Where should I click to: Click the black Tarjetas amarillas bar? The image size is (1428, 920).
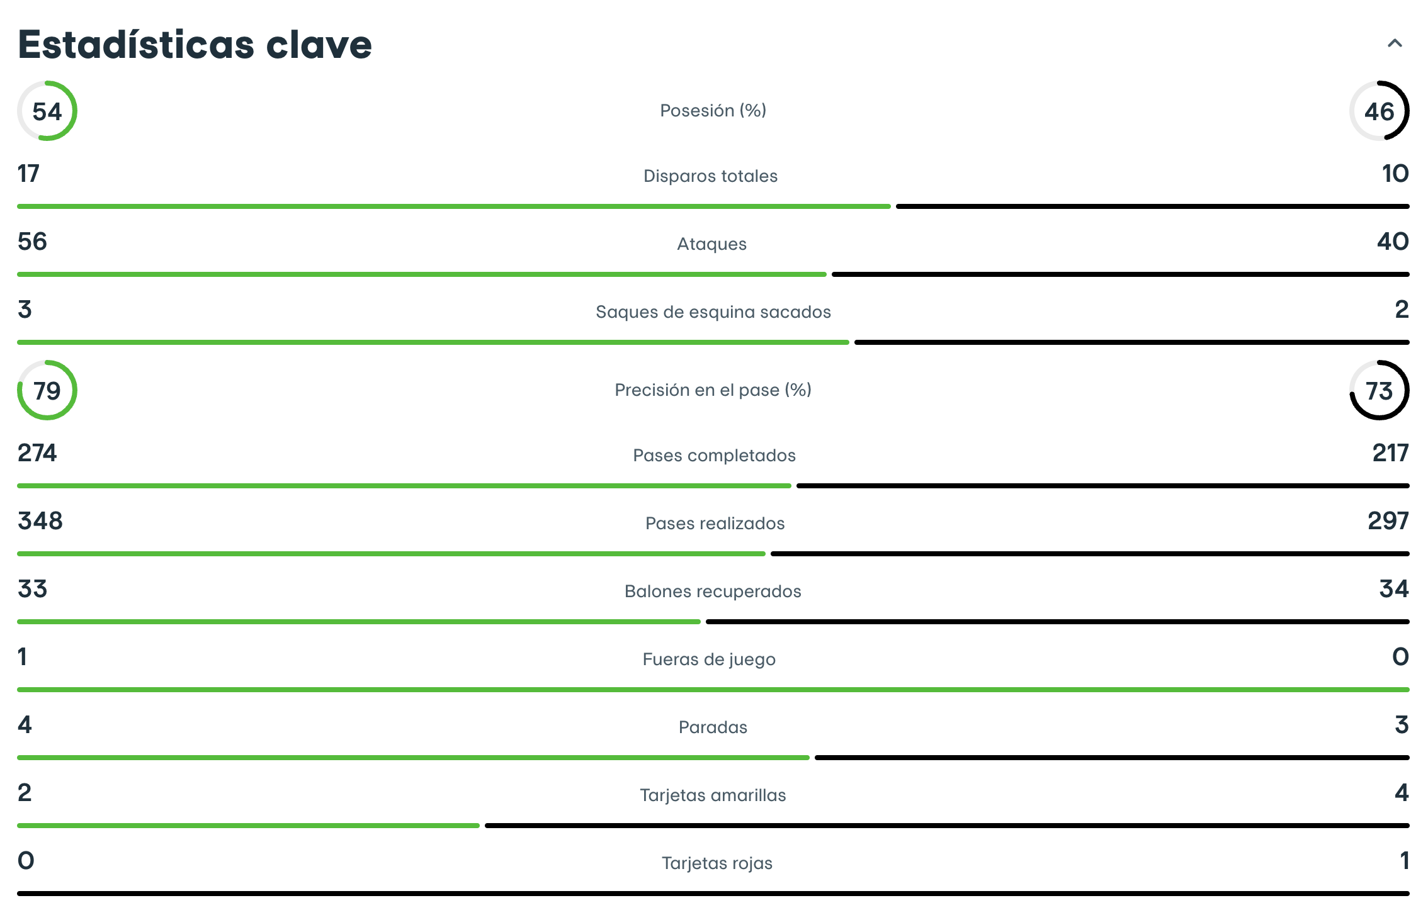(x=947, y=826)
